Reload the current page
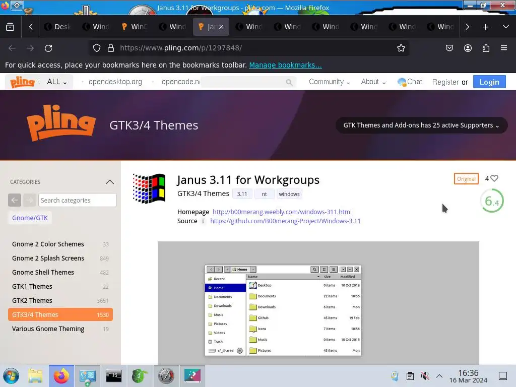The height and width of the screenshot is (387, 516). (x=48, y=48)
